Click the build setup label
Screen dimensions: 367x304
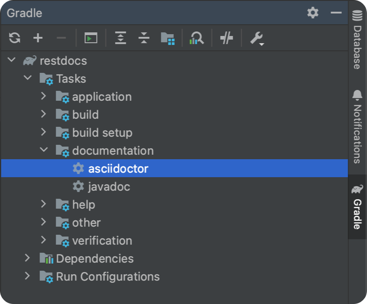coord(102,133)
